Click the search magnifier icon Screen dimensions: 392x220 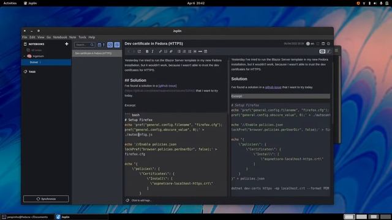tap(92, 45)
